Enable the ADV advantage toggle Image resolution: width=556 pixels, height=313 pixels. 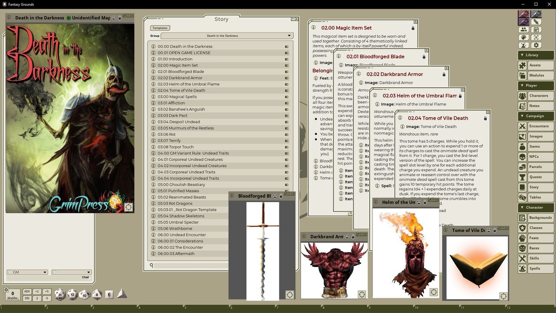(x=28, y=291)
